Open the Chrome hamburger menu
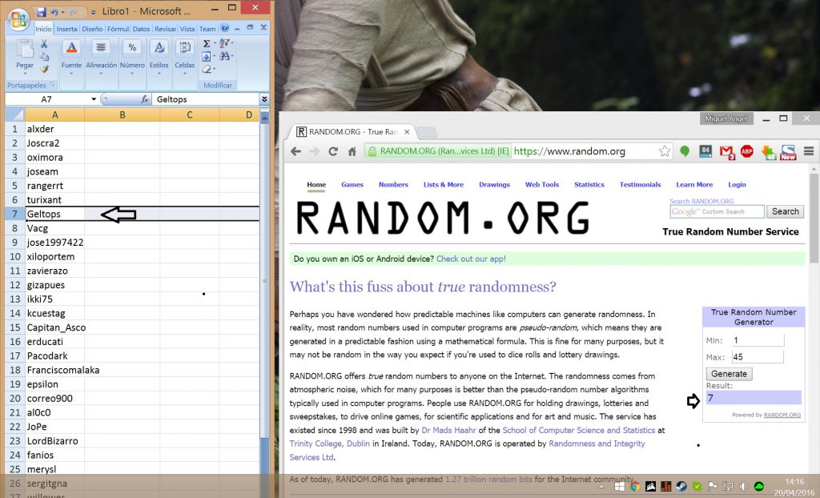Screen dimensions: 820x498 [809, 151]
